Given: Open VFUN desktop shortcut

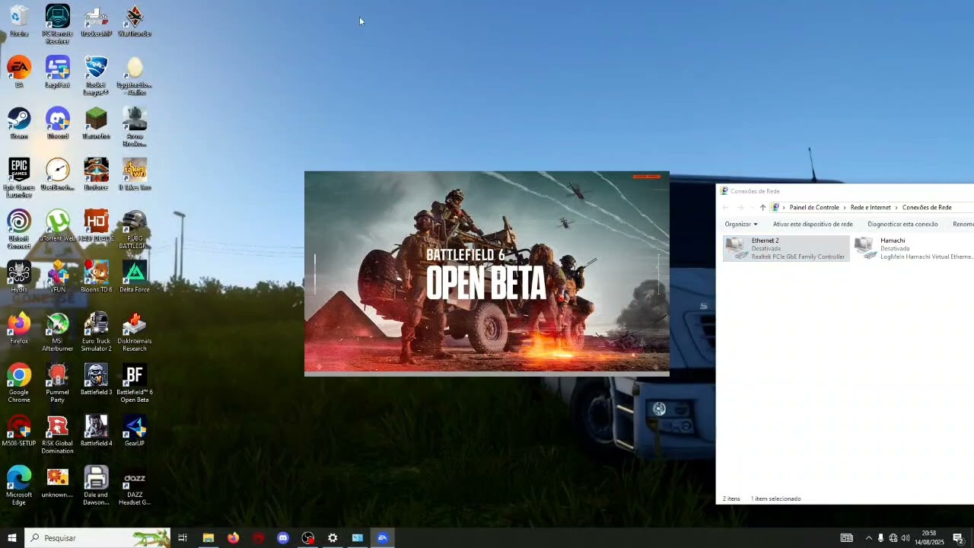Looking at the screenshot, I should 57,277.
